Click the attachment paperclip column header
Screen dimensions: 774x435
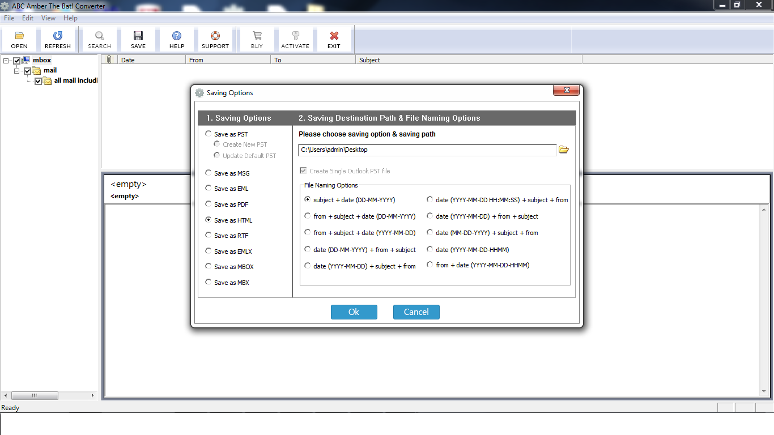[109, 59]
